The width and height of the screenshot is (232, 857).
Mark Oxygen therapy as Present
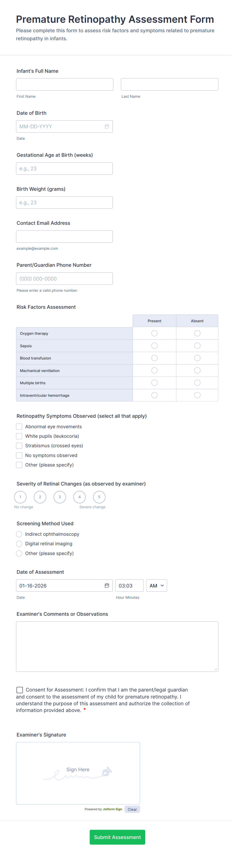[x=154, y=333]
